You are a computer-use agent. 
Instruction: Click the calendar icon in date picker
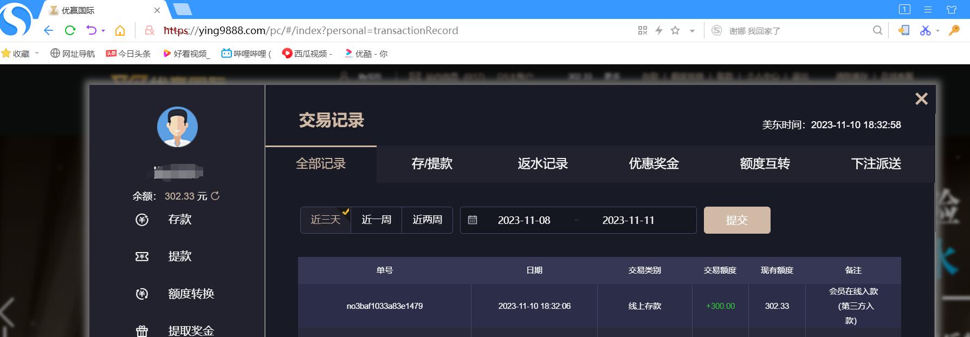point(473,220)
